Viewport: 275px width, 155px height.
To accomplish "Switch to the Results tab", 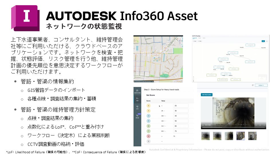I will tap(200, 38).
